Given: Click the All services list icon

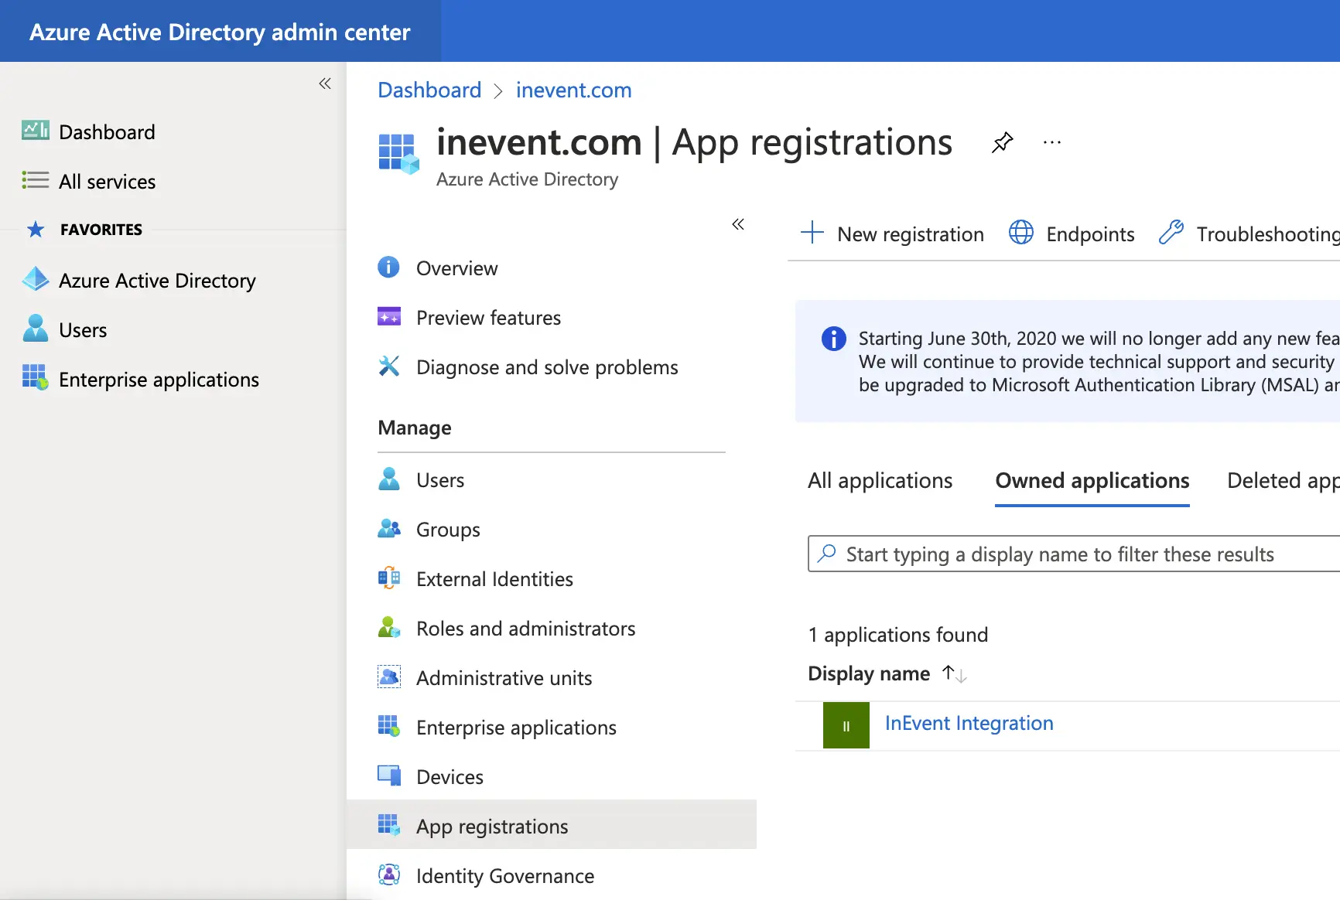Looking at the screenshot, I should coord(36,180).
